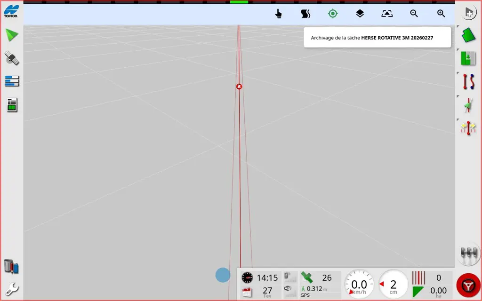Expand the job coverage menu

468,58
